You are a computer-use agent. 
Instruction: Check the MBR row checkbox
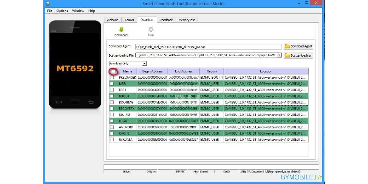(x=112, y=84)
